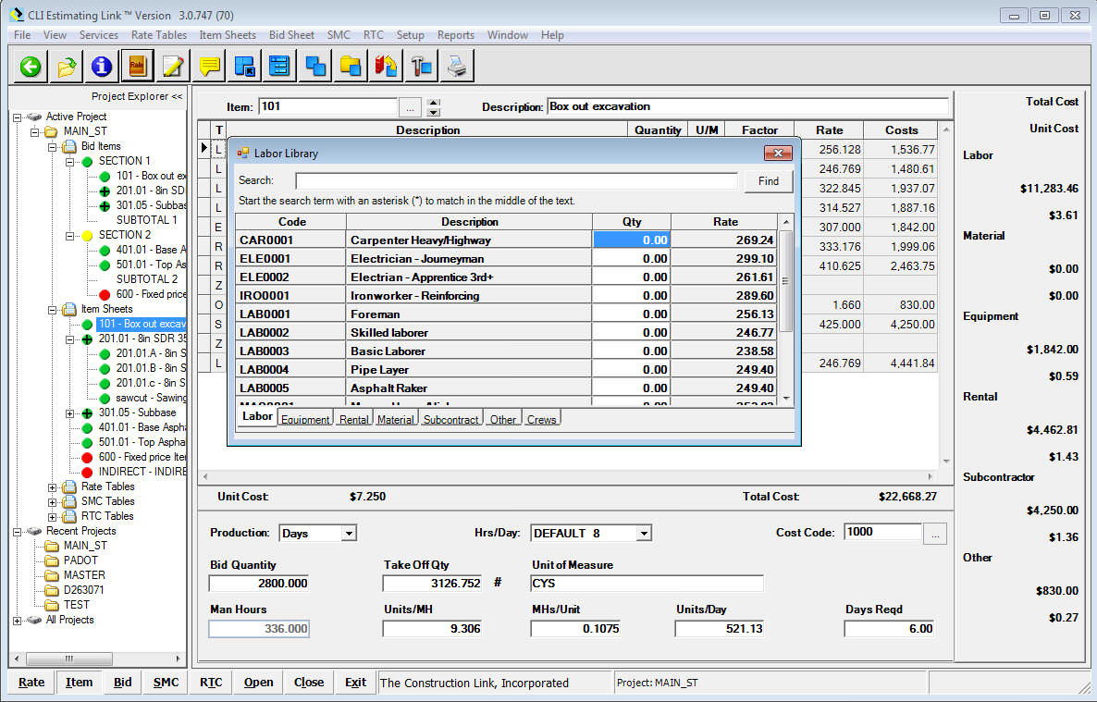The width and height of the screenshot is (1097, 702).
Task: Click the open folder toolbar icon
Action: (66, 67)
